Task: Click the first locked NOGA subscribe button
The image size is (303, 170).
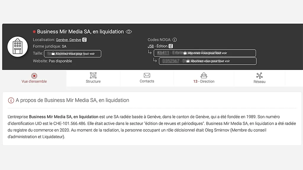Action: 205,53
